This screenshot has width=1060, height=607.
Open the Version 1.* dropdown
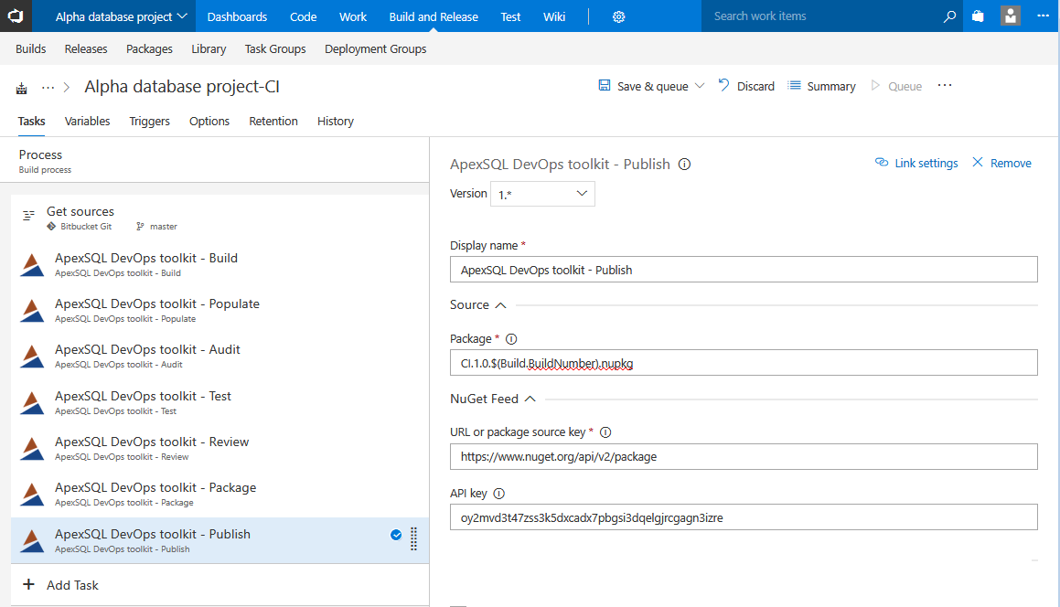click(542, 194)
